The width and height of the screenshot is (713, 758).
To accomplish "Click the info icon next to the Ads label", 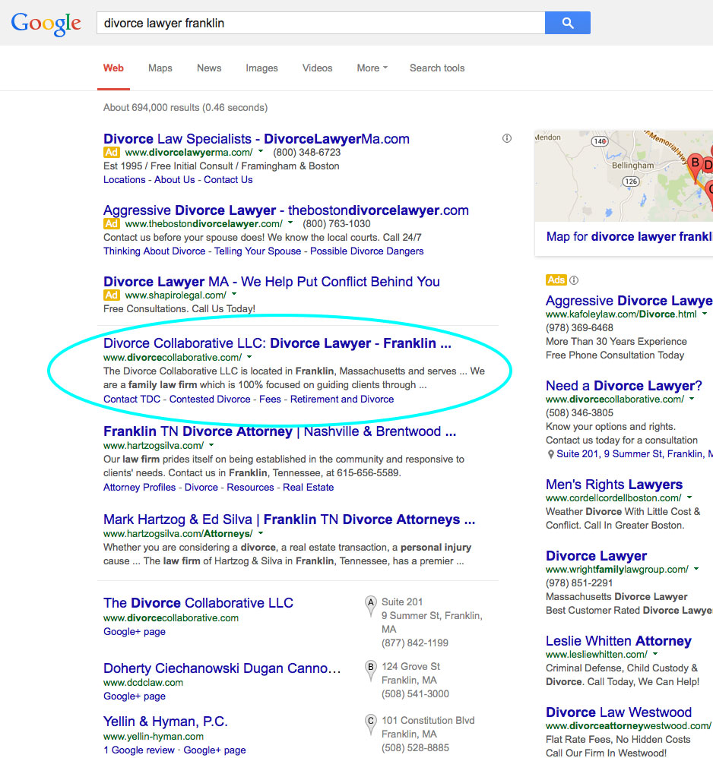I will [574, 280].
